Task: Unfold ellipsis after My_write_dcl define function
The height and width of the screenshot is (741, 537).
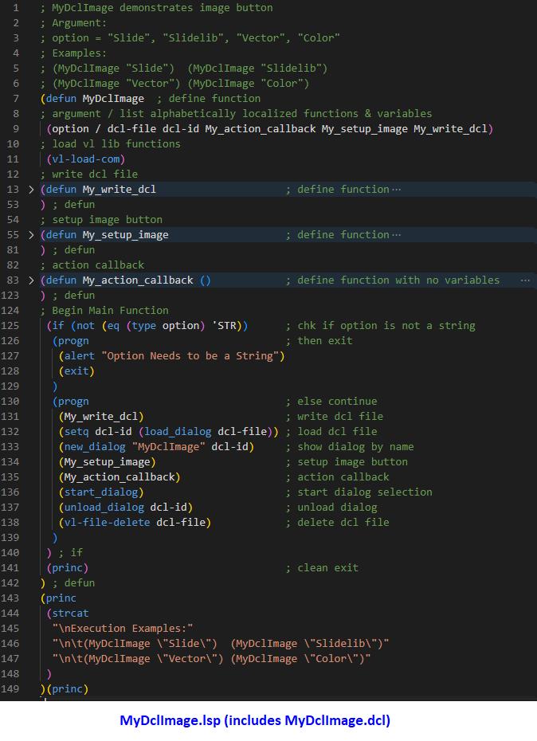Action: 396,190
